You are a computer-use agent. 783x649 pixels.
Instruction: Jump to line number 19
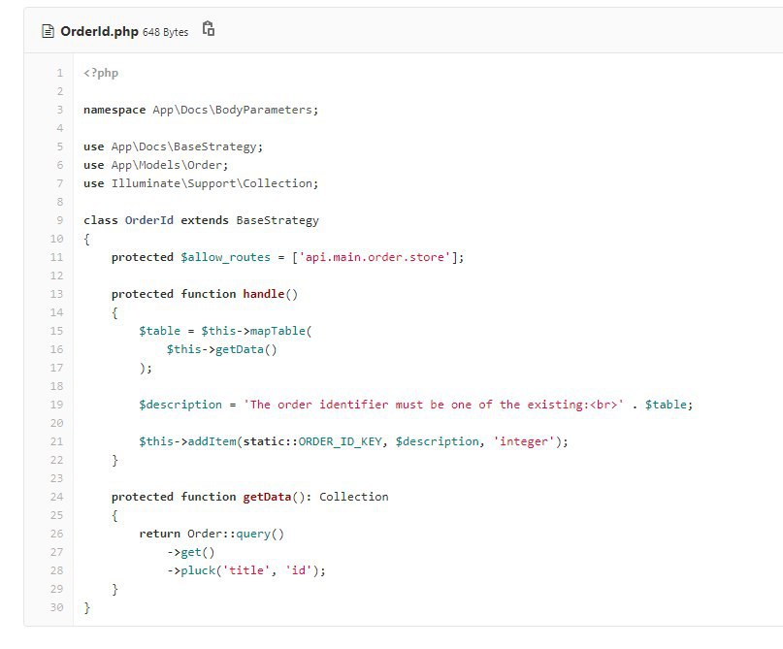tap(56, 405)
